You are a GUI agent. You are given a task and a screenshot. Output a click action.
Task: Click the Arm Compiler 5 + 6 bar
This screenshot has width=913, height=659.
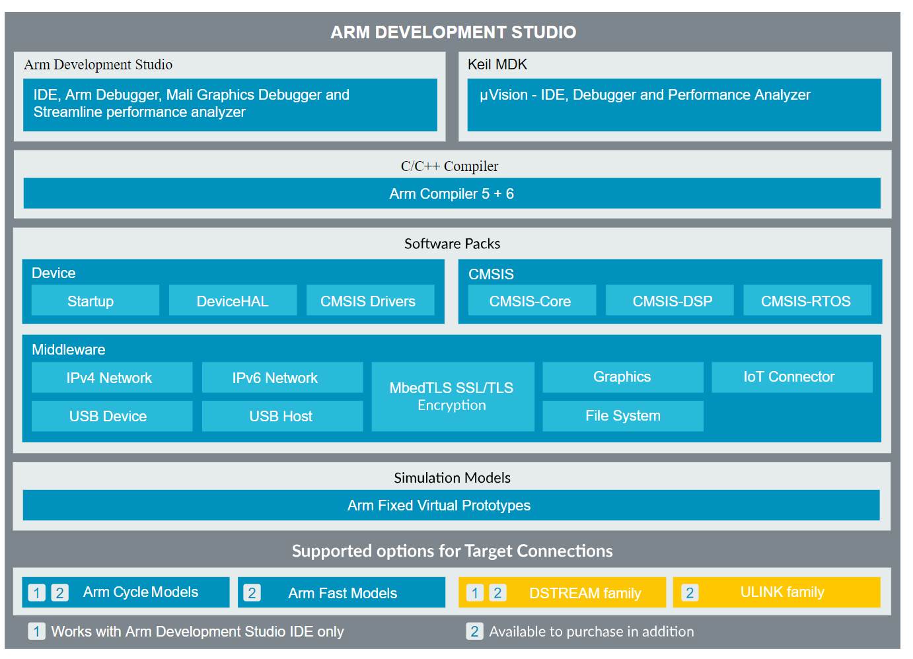pos(451,193)
